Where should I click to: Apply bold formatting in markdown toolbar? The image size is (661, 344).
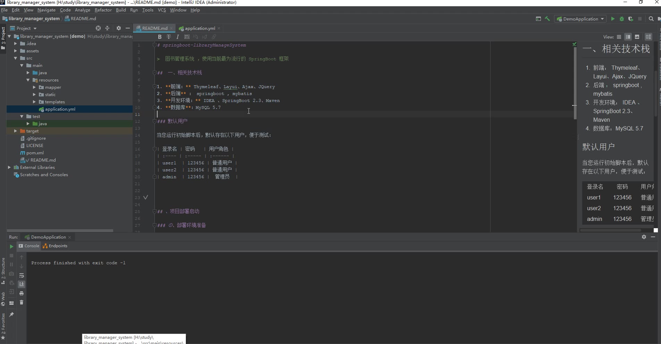coord(160,37)
